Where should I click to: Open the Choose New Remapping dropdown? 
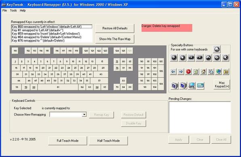(84, 114)
